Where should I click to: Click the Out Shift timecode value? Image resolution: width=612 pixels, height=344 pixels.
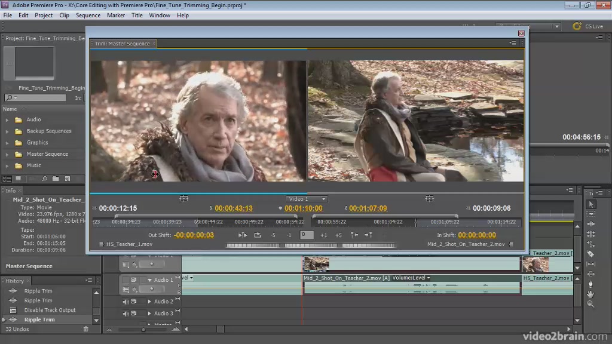click(194, 235)
